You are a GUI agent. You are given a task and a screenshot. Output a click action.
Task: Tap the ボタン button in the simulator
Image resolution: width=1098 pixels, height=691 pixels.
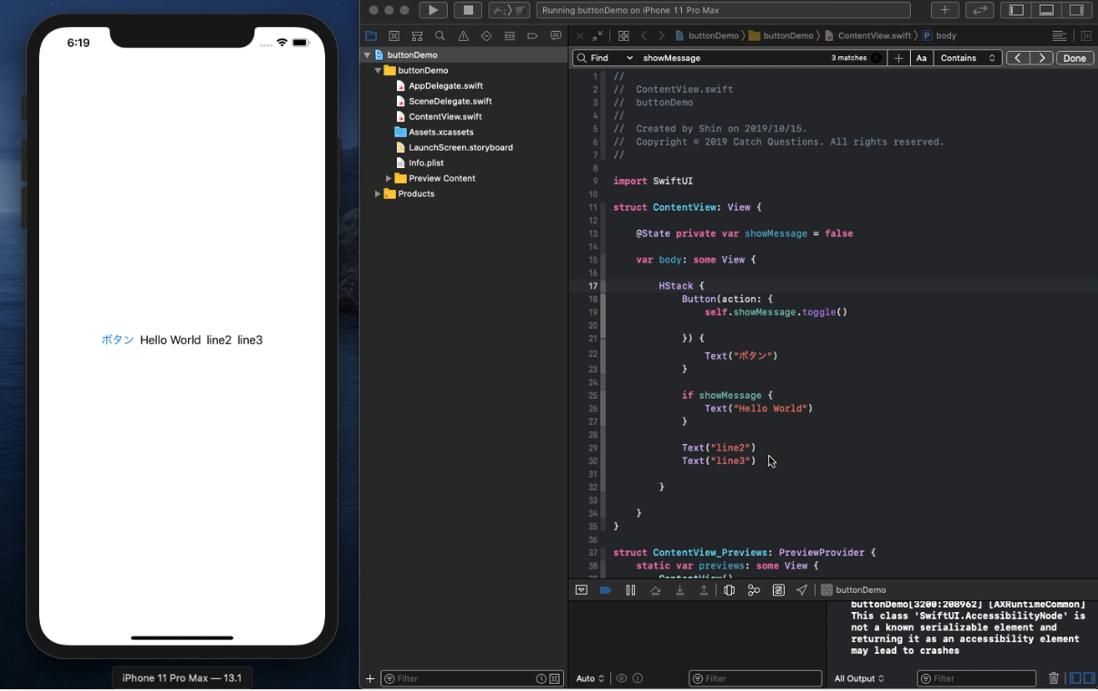click(x=118, y=341)
